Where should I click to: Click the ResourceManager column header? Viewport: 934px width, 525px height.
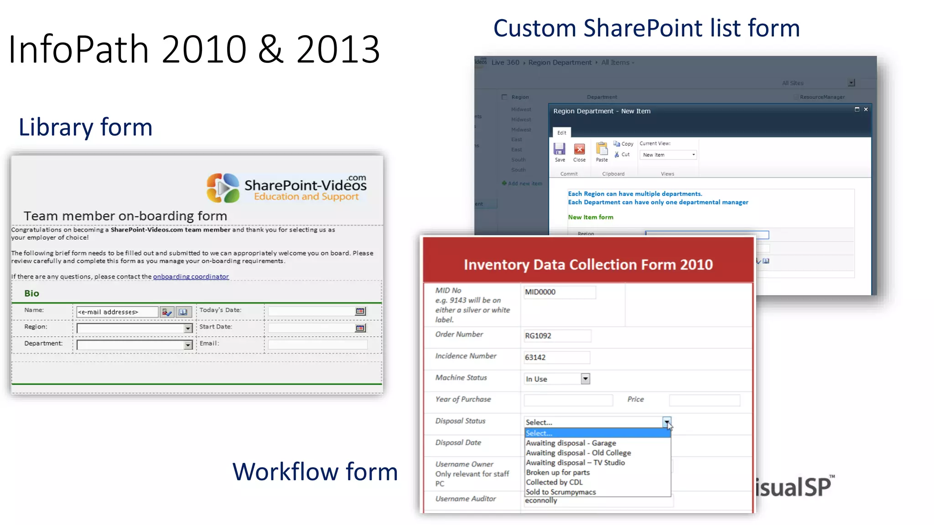pos(822,97)
